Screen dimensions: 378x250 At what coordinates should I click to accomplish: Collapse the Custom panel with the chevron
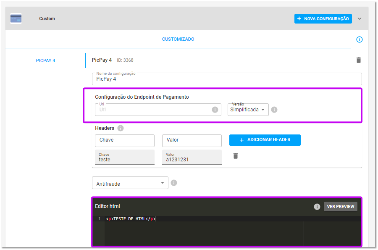359,18
